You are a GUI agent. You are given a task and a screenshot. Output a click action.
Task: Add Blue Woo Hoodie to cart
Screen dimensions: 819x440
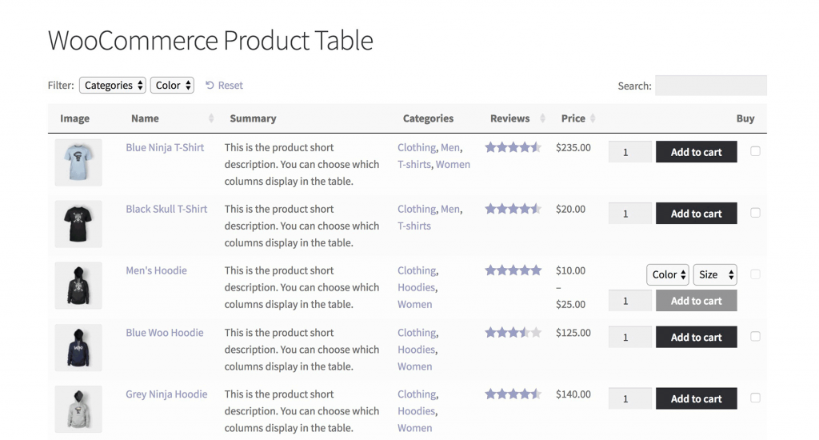pyautogui.click(x=696, y=337)
